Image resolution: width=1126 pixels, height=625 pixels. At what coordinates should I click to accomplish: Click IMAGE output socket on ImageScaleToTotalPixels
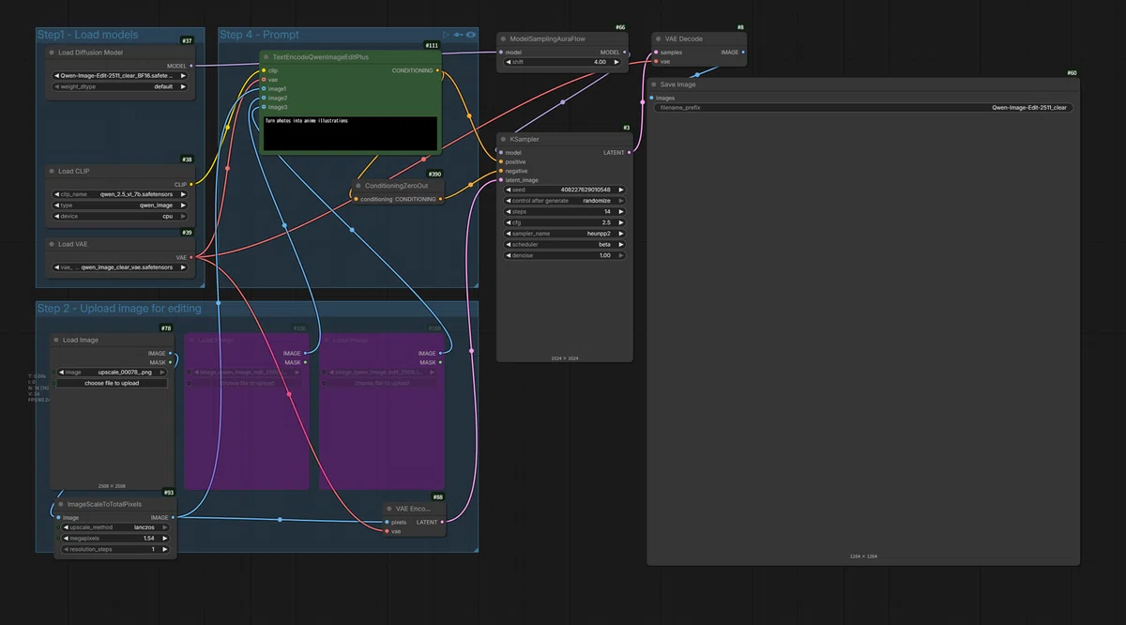tap(174, 517)
